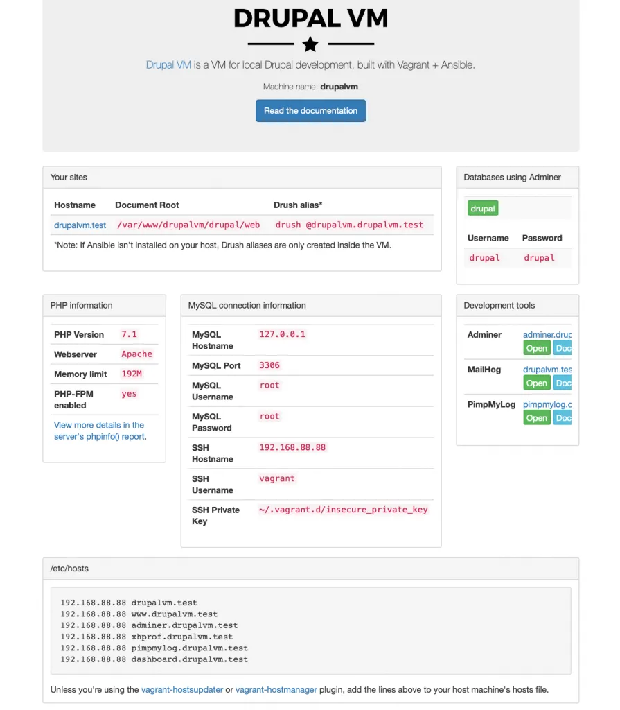Click the Your sites panel heading
Viewport: 620px width, 710px height.
(242, 177)
